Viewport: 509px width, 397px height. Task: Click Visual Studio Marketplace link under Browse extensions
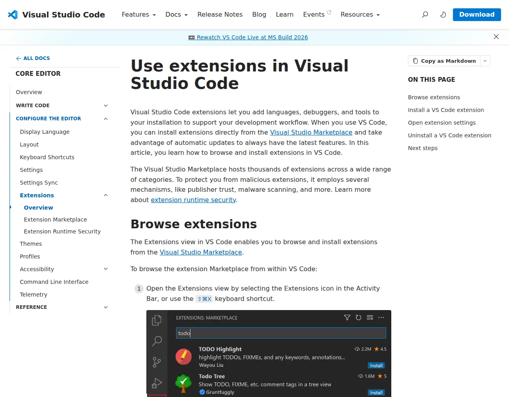[x=201, y=252]
